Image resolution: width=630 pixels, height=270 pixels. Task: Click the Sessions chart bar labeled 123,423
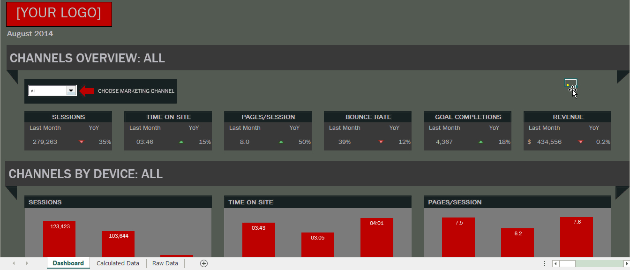click(x=60, y=239)
